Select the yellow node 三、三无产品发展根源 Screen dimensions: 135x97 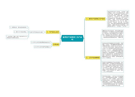[93, 58]
